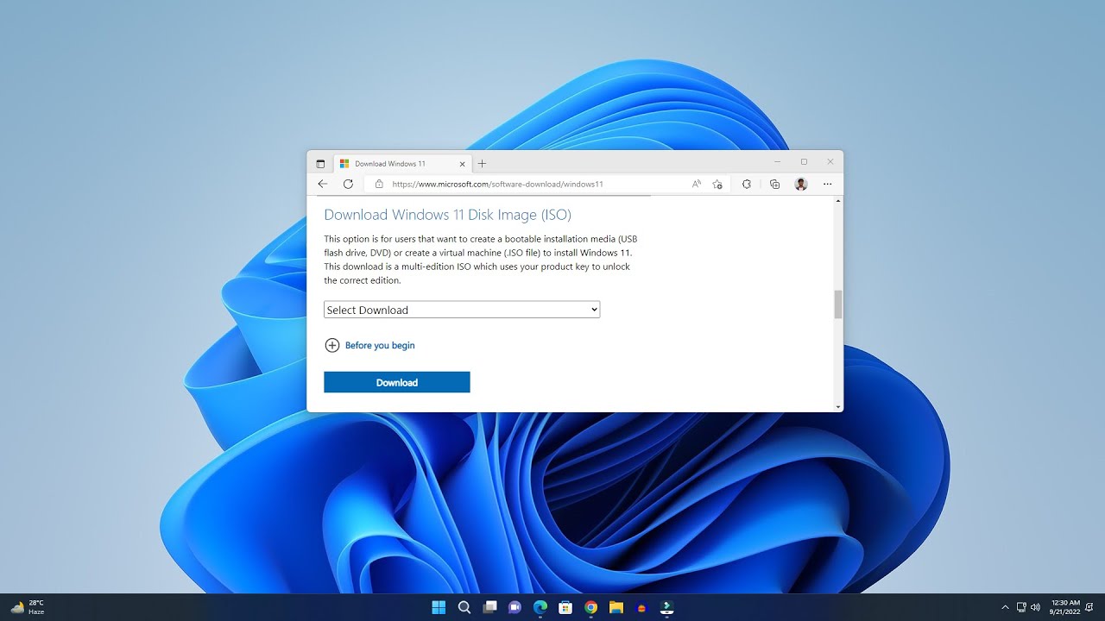The width and height of the screenshot is (1105, 621).
Task: Open the volume speaker tray icon
Action: pyautogui.click(x=1036, y=607)
